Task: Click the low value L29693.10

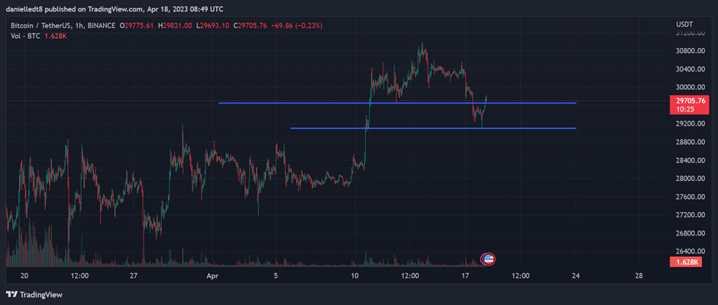Action: 214,26
